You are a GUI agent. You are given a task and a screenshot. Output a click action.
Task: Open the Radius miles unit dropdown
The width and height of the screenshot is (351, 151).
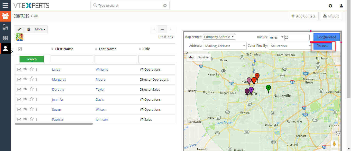276,37
